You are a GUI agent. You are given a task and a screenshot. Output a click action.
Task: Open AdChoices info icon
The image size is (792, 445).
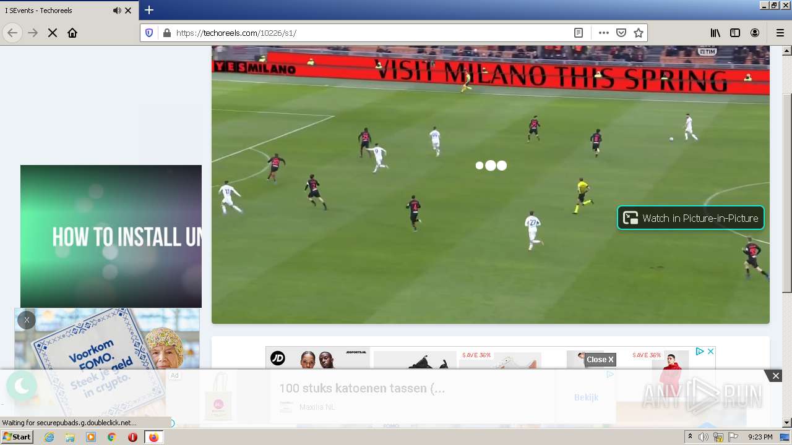click(700, 351)
